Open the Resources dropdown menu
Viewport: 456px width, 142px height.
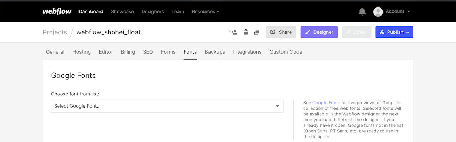[206, 11]
